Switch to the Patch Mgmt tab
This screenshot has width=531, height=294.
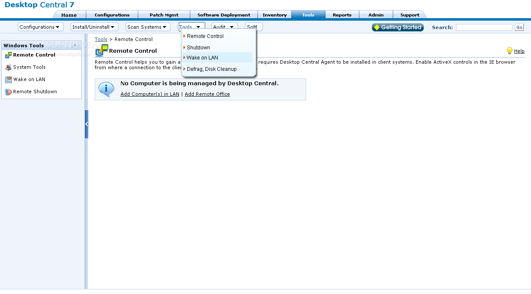[x=164, y=15]
